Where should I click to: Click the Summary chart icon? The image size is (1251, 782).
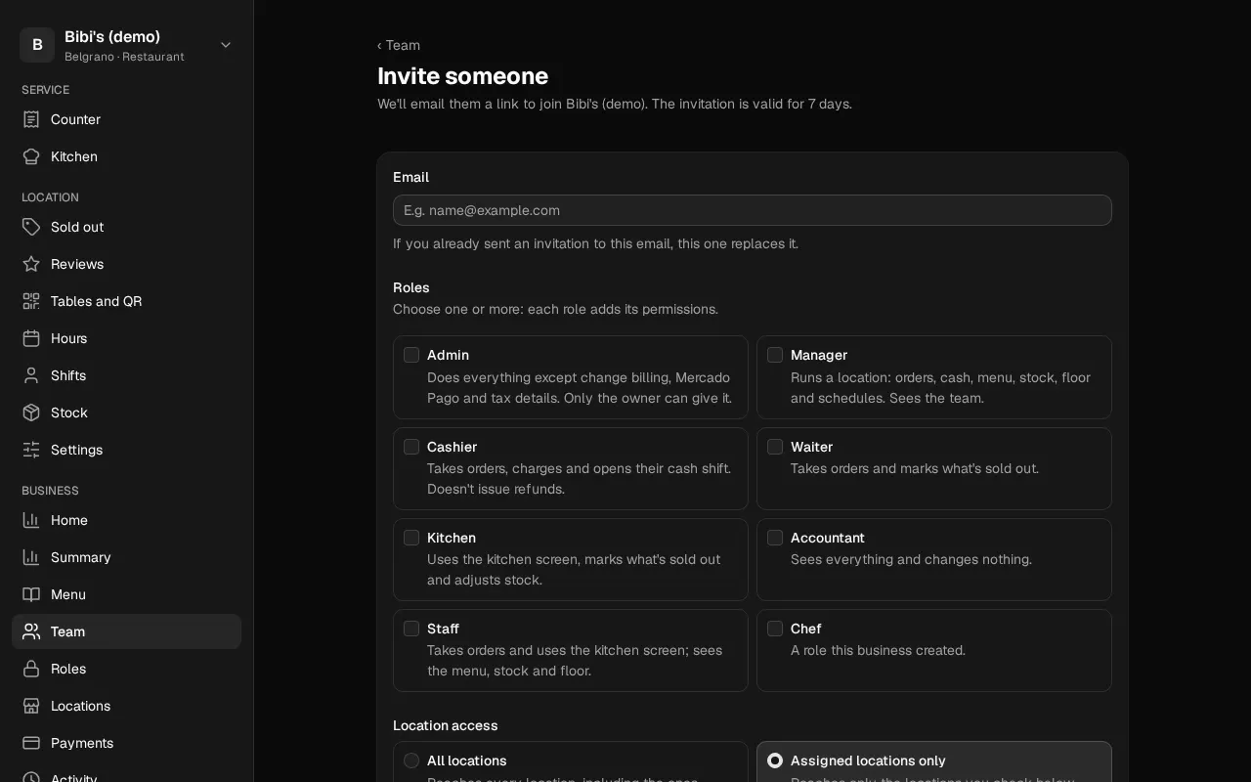31,557
